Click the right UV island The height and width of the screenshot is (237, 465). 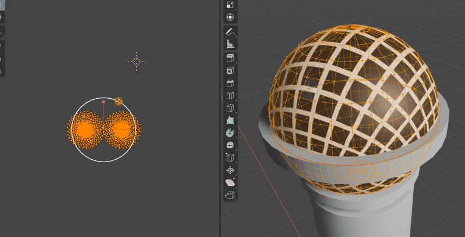(122, 130)
